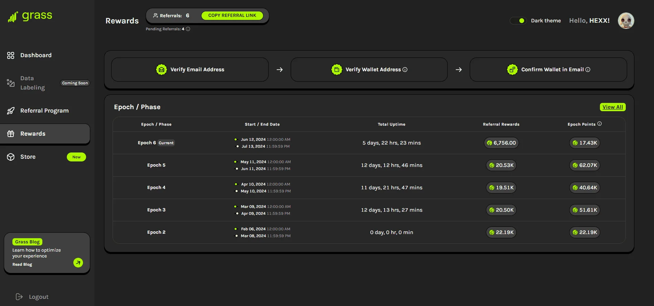Click the Data Labeling icon
Screen dimensions: 654x306
coord(11,83)
